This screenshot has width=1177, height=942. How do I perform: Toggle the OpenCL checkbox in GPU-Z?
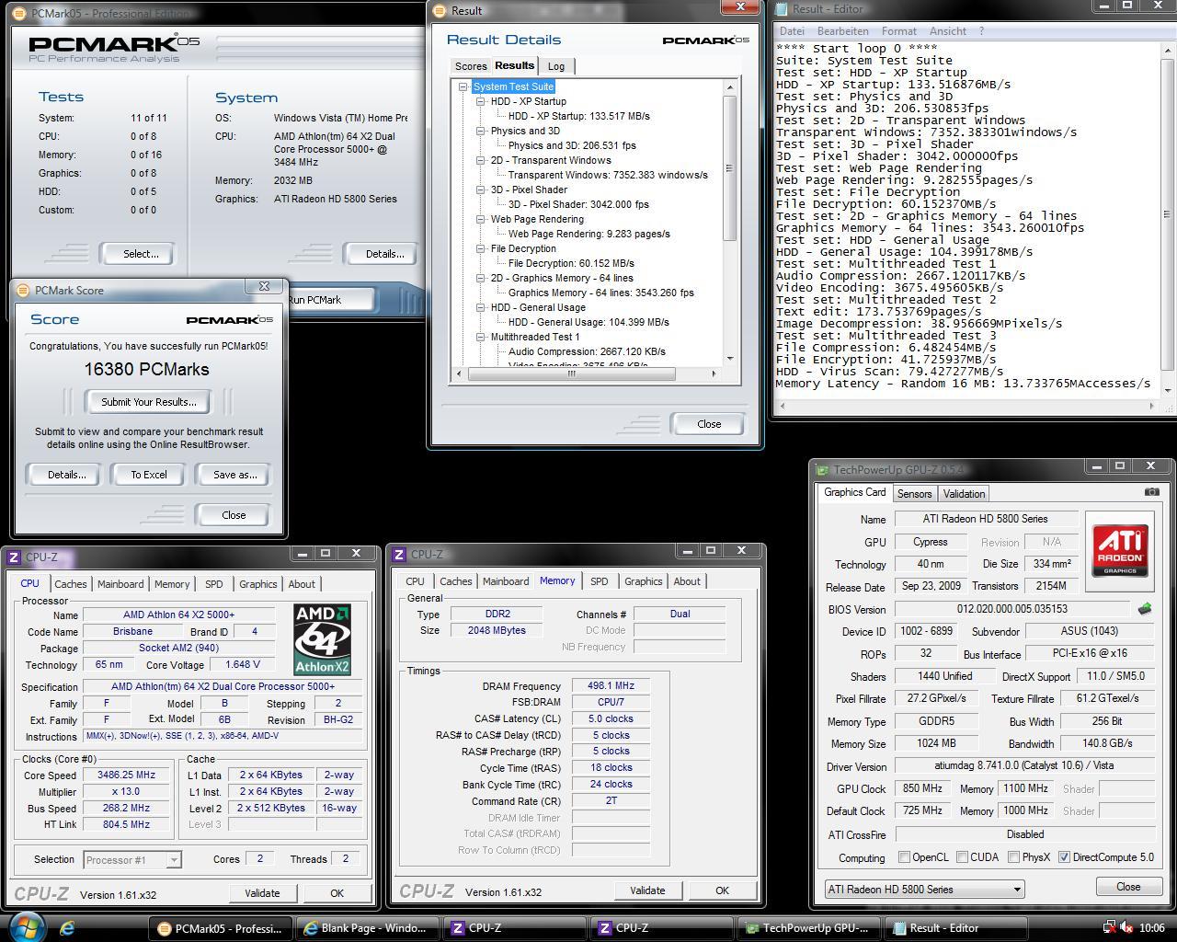click(904, 857)
